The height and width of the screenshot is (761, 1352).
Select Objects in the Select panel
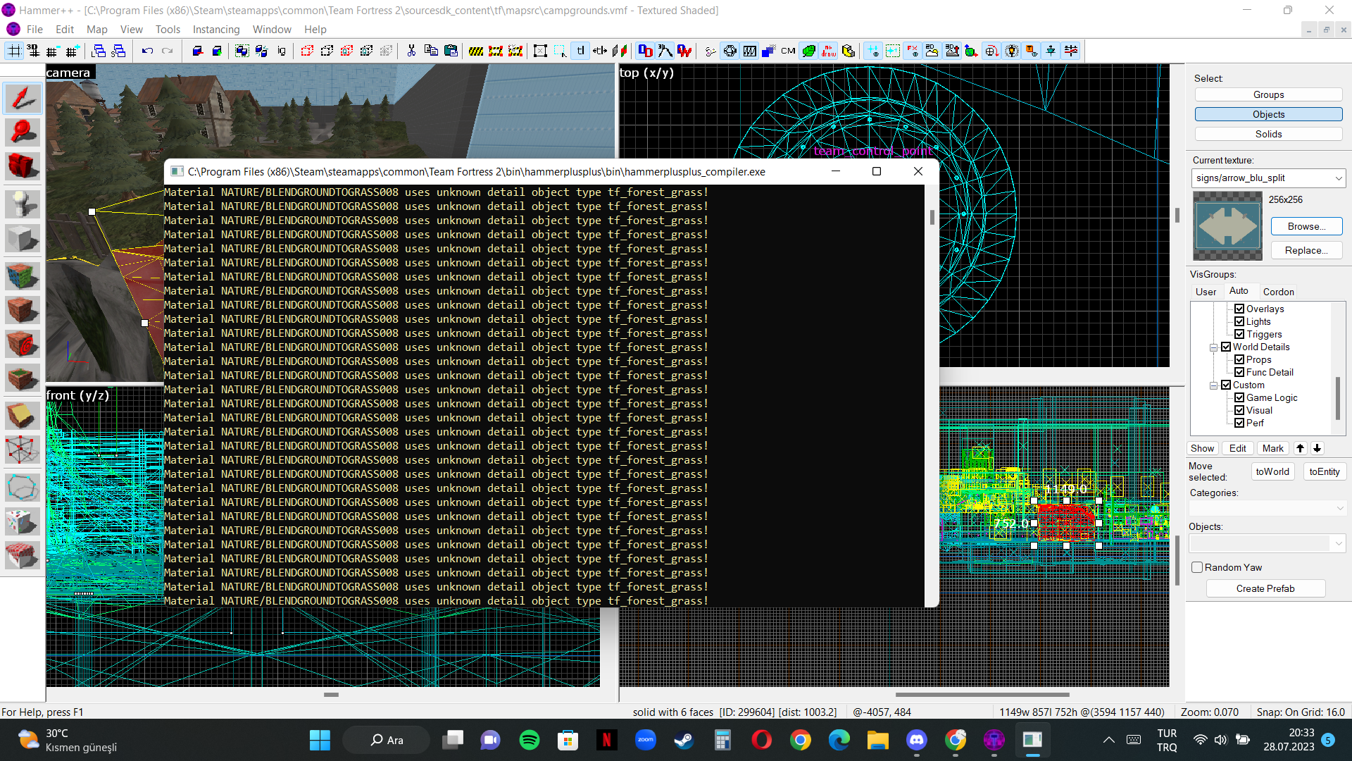[1268, 113]
